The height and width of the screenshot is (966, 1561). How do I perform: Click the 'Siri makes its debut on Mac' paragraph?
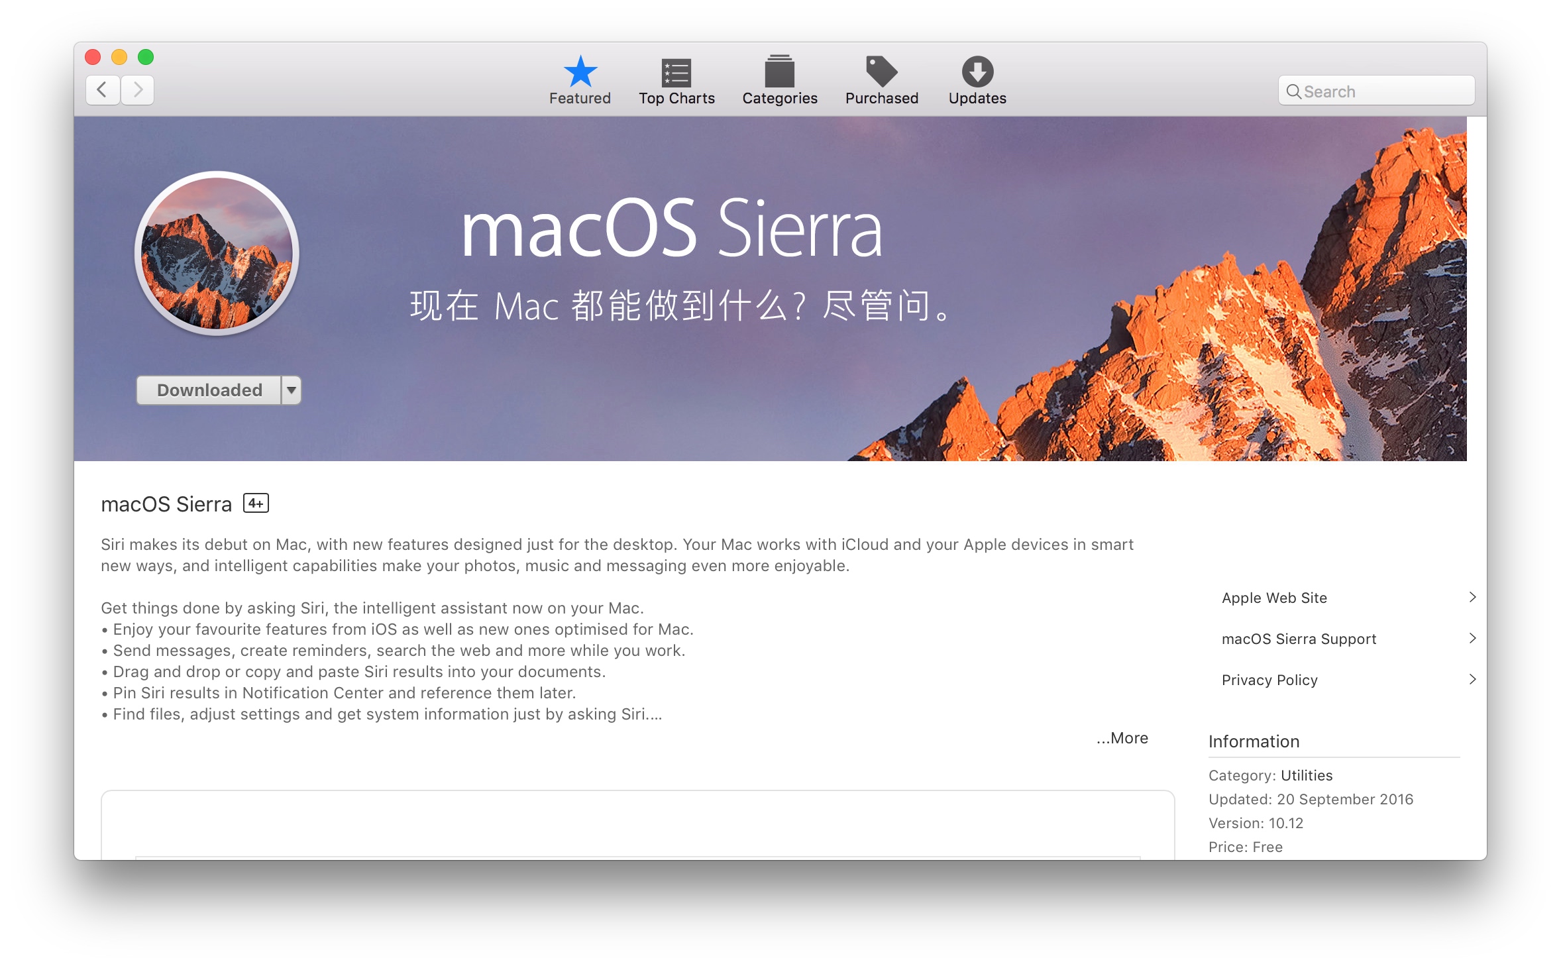click(x=618, y=555)
